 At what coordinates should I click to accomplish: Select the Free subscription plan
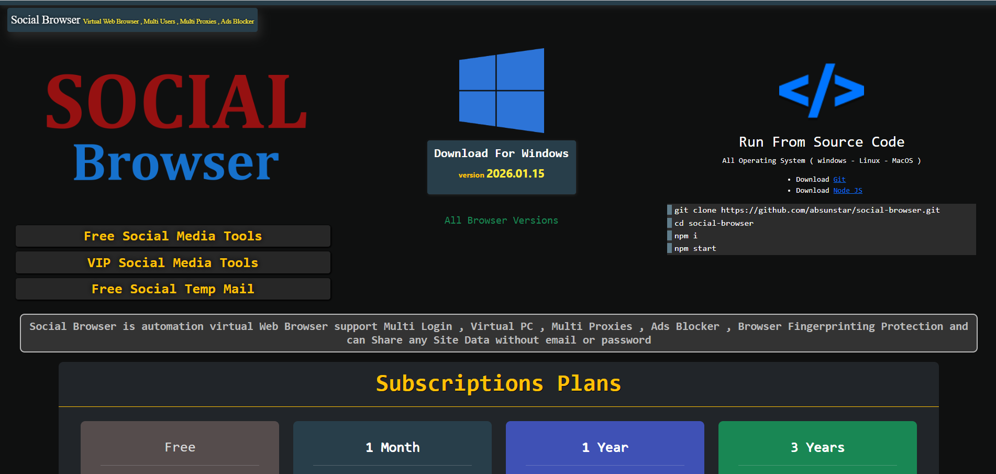[180, 447]
